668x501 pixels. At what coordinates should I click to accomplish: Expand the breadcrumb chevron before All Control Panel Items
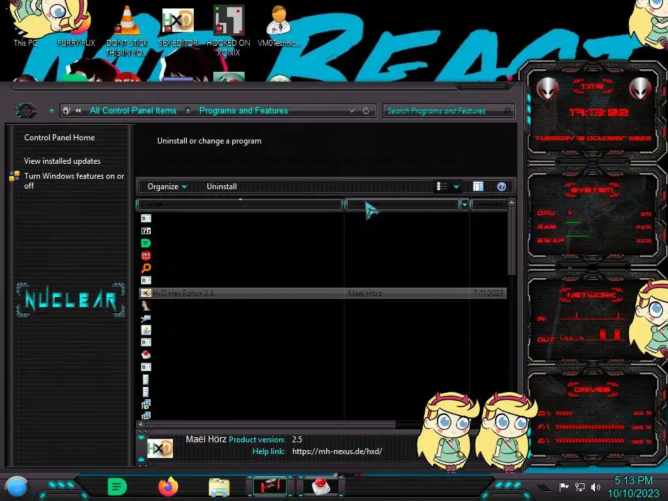click(78, 111)
